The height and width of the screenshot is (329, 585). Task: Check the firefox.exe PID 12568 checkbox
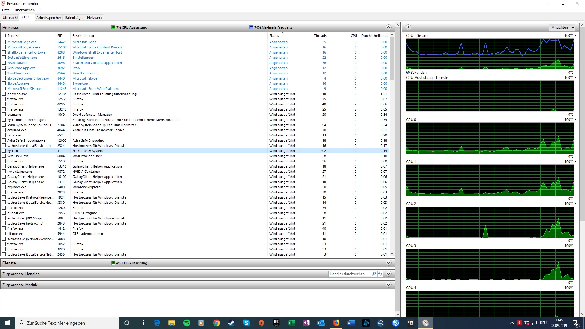click(4, 99)
